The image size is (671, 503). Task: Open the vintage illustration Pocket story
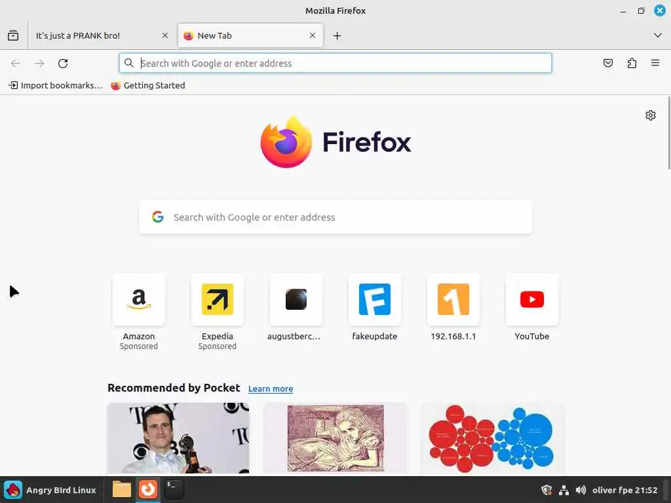(x=335, y=438)
